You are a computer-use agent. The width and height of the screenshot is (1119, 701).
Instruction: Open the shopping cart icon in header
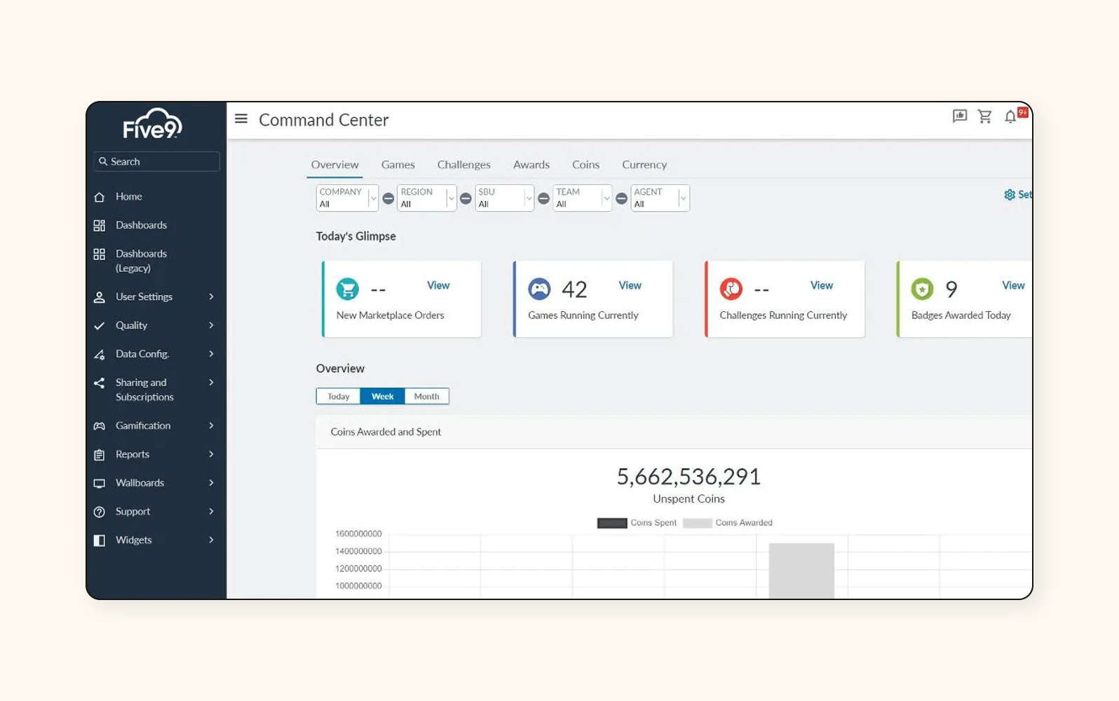[x=985, y=116]
